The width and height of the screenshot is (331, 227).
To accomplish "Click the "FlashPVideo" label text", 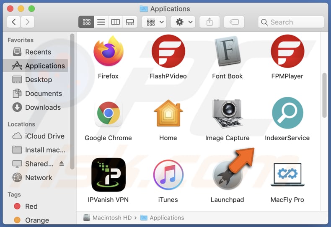I will coord(168,76).
